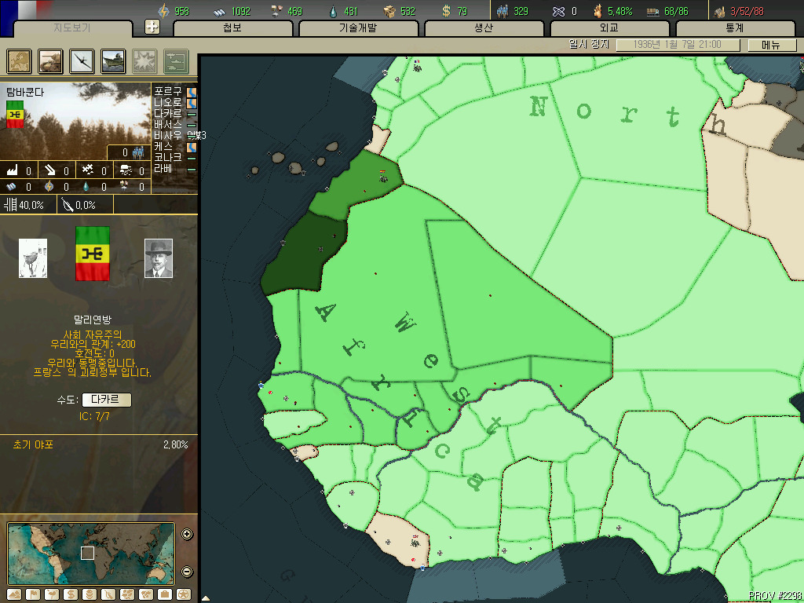Select the dark green coastal province
This screenshot has height=603, width=804.
click(x=302, y=254)
